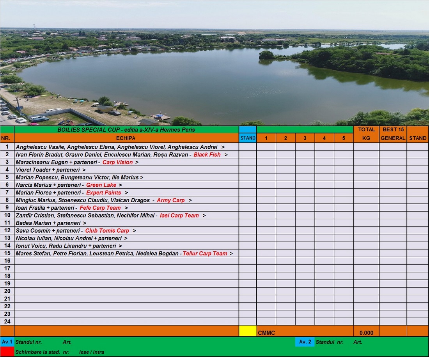Click the yellow cell beside CMMC
Screen dimensions: 429x357
point(248,331)
